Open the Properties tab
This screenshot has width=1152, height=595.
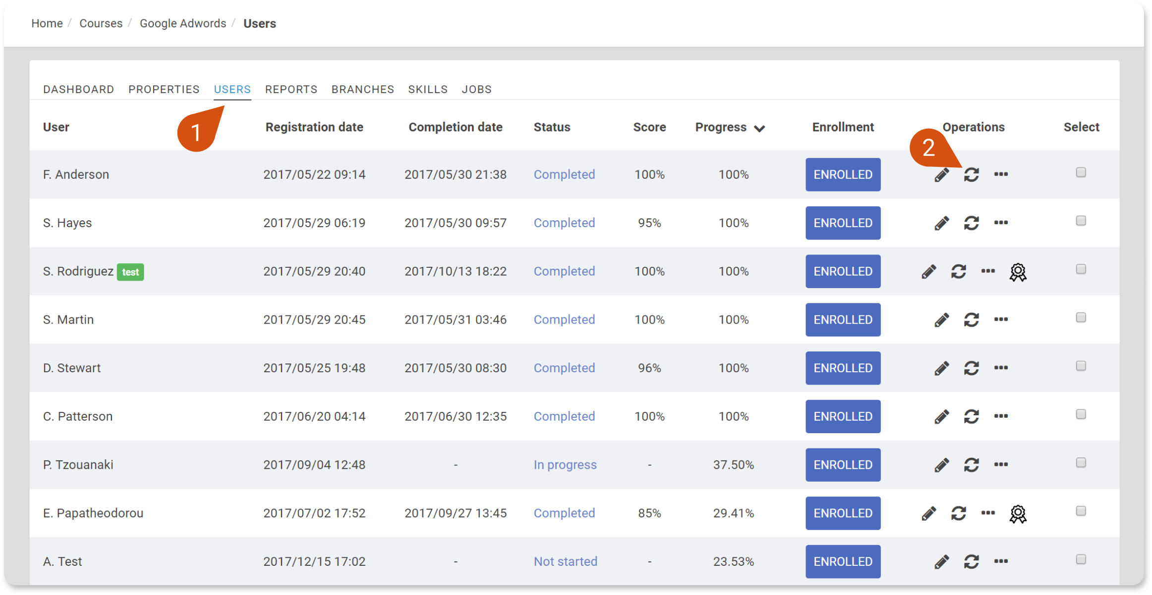(164, 90)
